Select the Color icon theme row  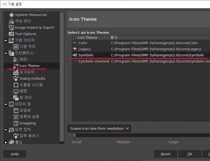click(x=141, y=43)
